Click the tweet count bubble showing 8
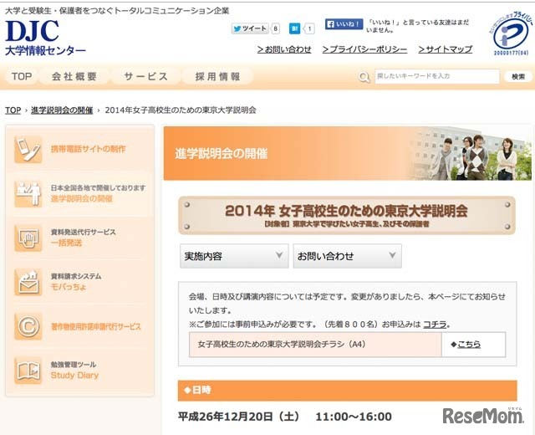The width and height of the screenshot is (535, 435). point(275,28)
